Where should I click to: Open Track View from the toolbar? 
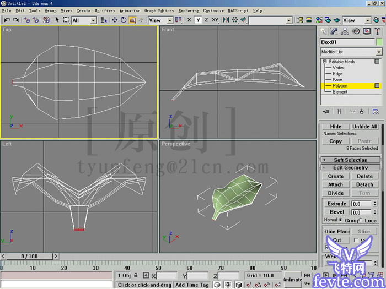(299, 20)
